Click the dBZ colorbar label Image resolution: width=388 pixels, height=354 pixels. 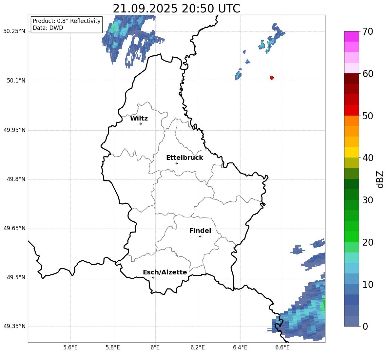coord(379,179)
